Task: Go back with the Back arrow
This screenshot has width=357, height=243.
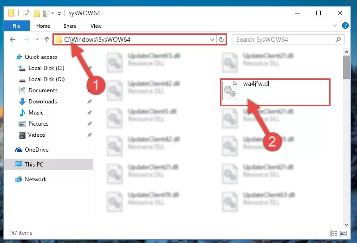Action: pos(13,39)
